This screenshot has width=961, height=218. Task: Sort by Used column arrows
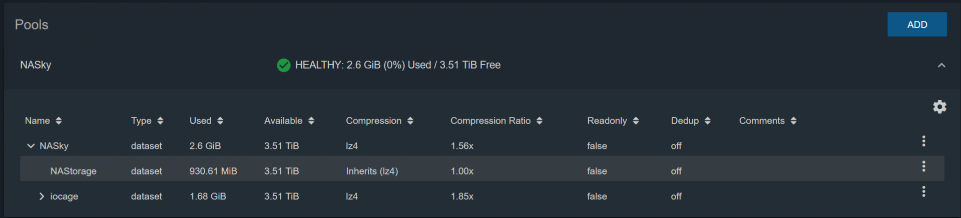coord(220,120)
